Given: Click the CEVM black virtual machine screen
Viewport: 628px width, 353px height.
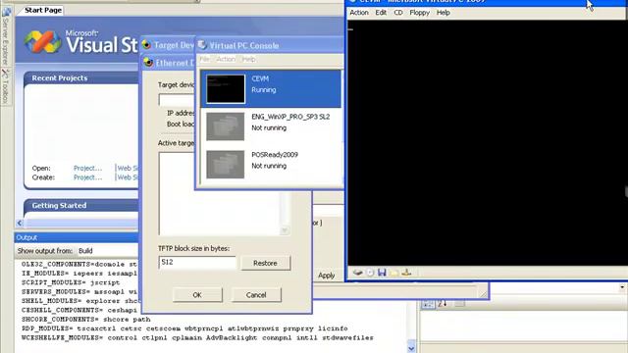Looking at the screenshot, I should (x=487, y=142).
